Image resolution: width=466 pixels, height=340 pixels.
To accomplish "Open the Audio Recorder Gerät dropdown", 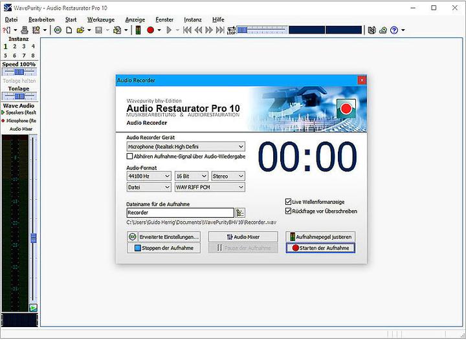I will coord(186,147).
